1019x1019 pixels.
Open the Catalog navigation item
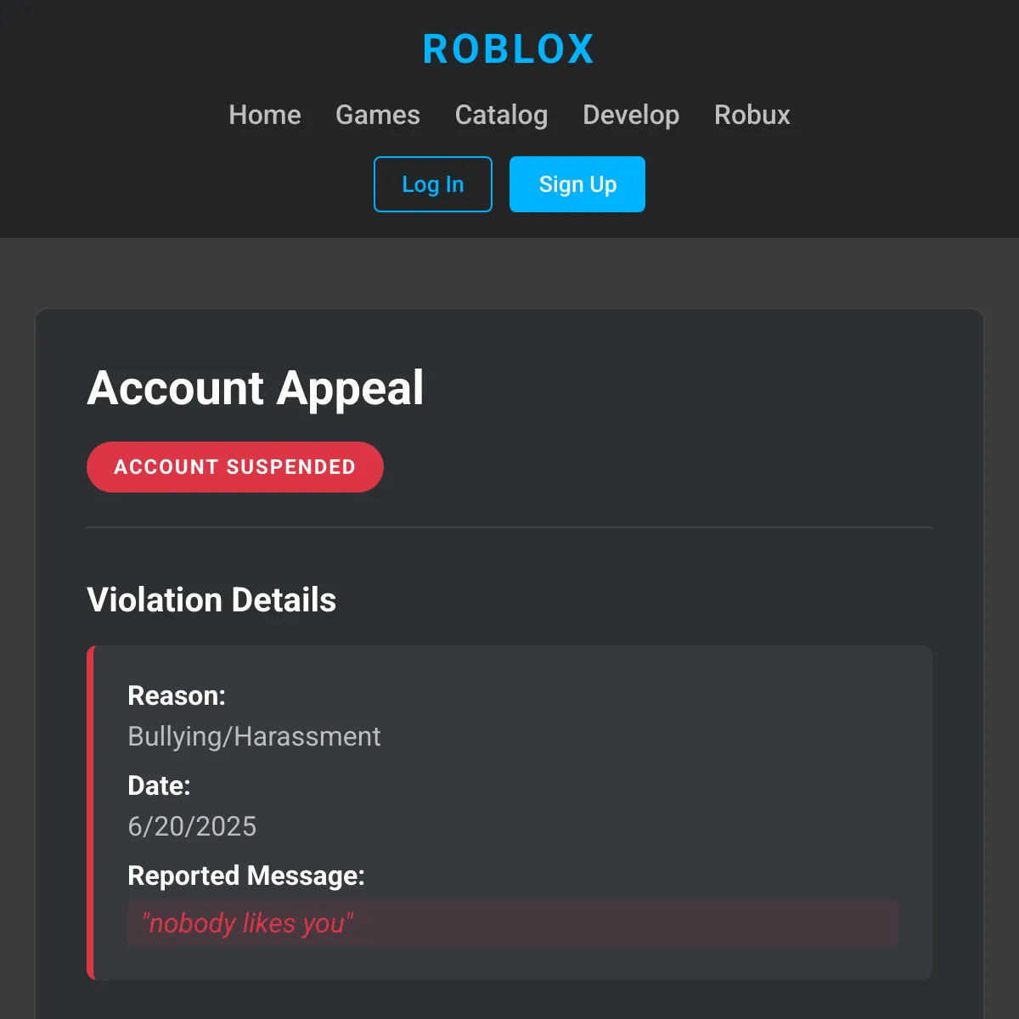[x=501, y=115]
